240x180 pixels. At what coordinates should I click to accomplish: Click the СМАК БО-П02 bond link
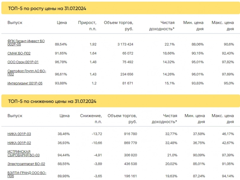(19, 53)
